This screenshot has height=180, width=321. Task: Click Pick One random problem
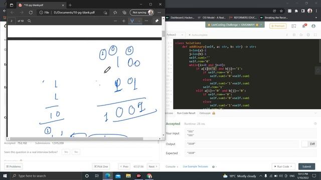point(101,166)
